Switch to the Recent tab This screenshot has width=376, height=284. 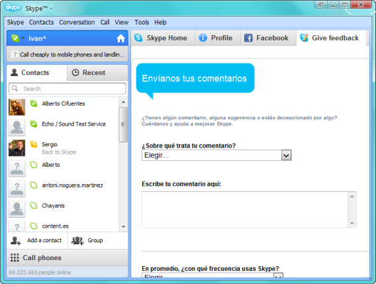(x=97, y=72)
